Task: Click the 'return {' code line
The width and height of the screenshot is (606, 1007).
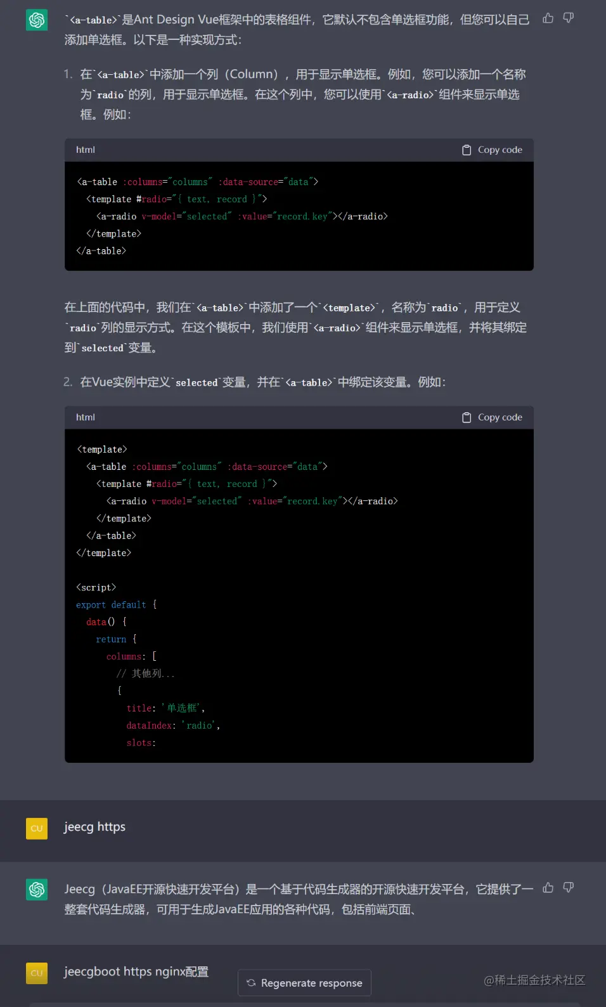Action: (x=116, y=639)
